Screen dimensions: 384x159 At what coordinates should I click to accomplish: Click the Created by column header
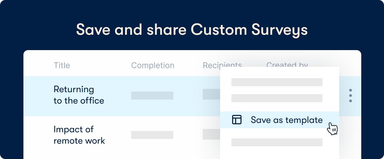click(x=287, y=64)
